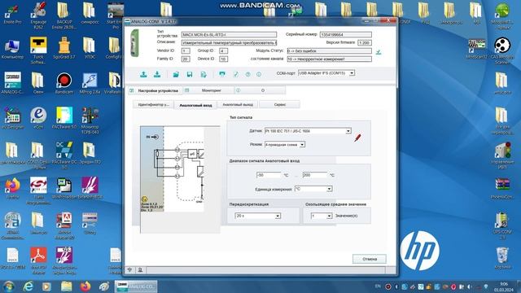Click the Серийный номер field
This screenshot has width=521, height=293.
[x=345, y=34]
